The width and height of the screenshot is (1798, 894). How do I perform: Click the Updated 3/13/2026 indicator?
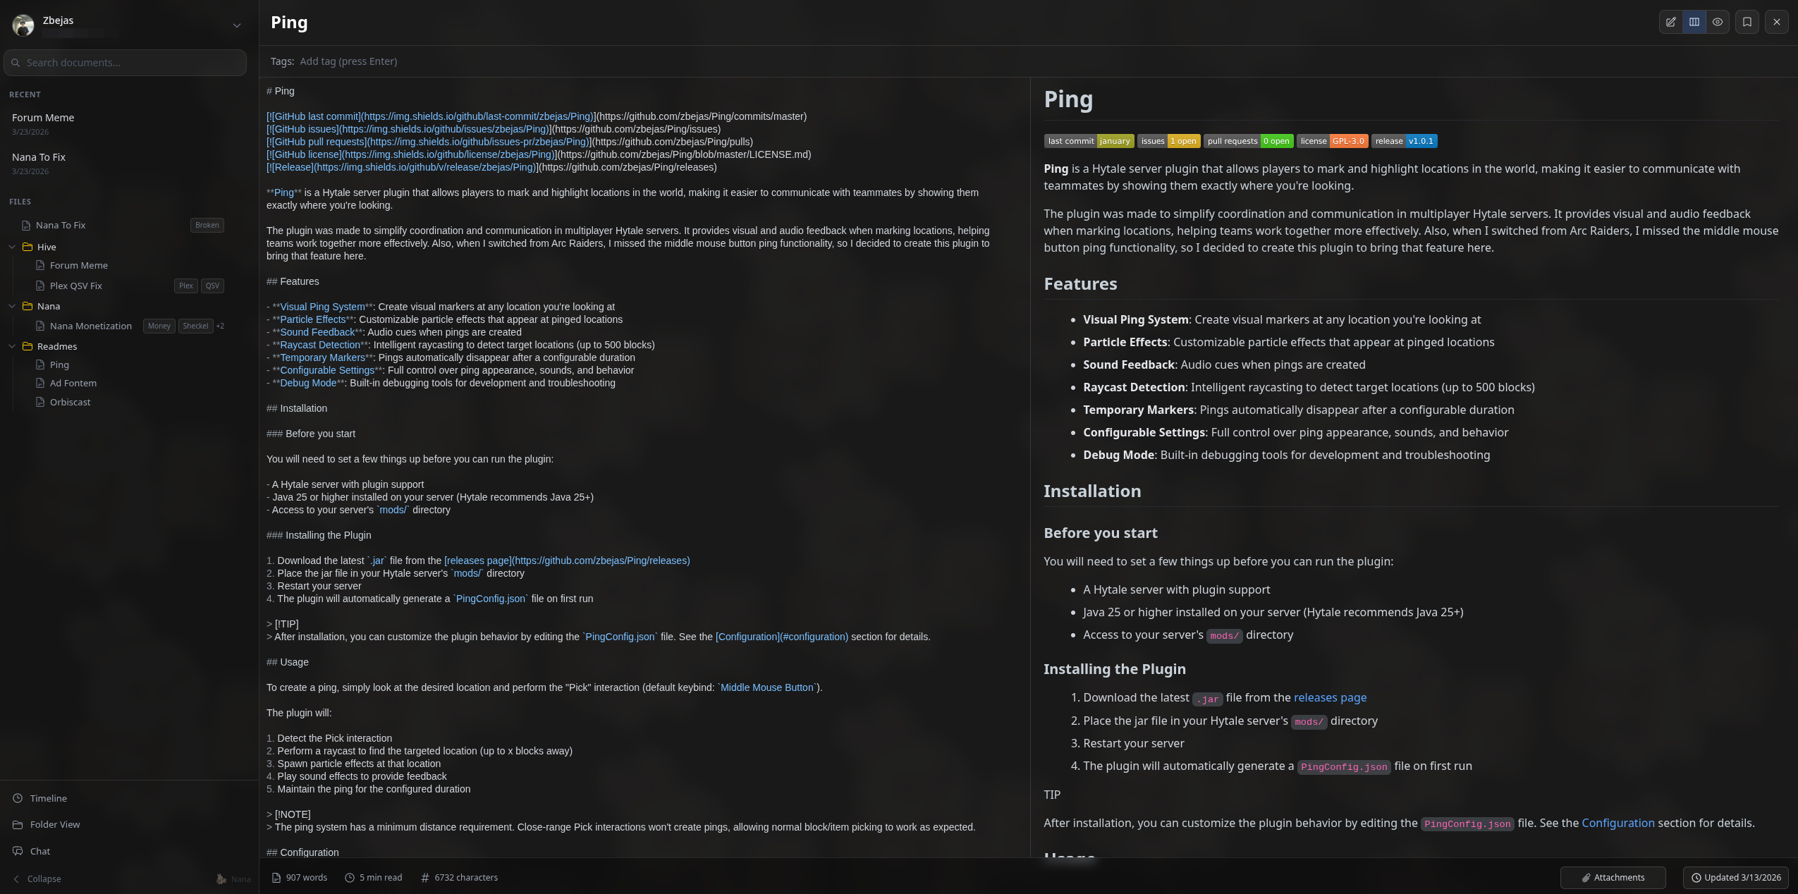(x=1735, y=877)
